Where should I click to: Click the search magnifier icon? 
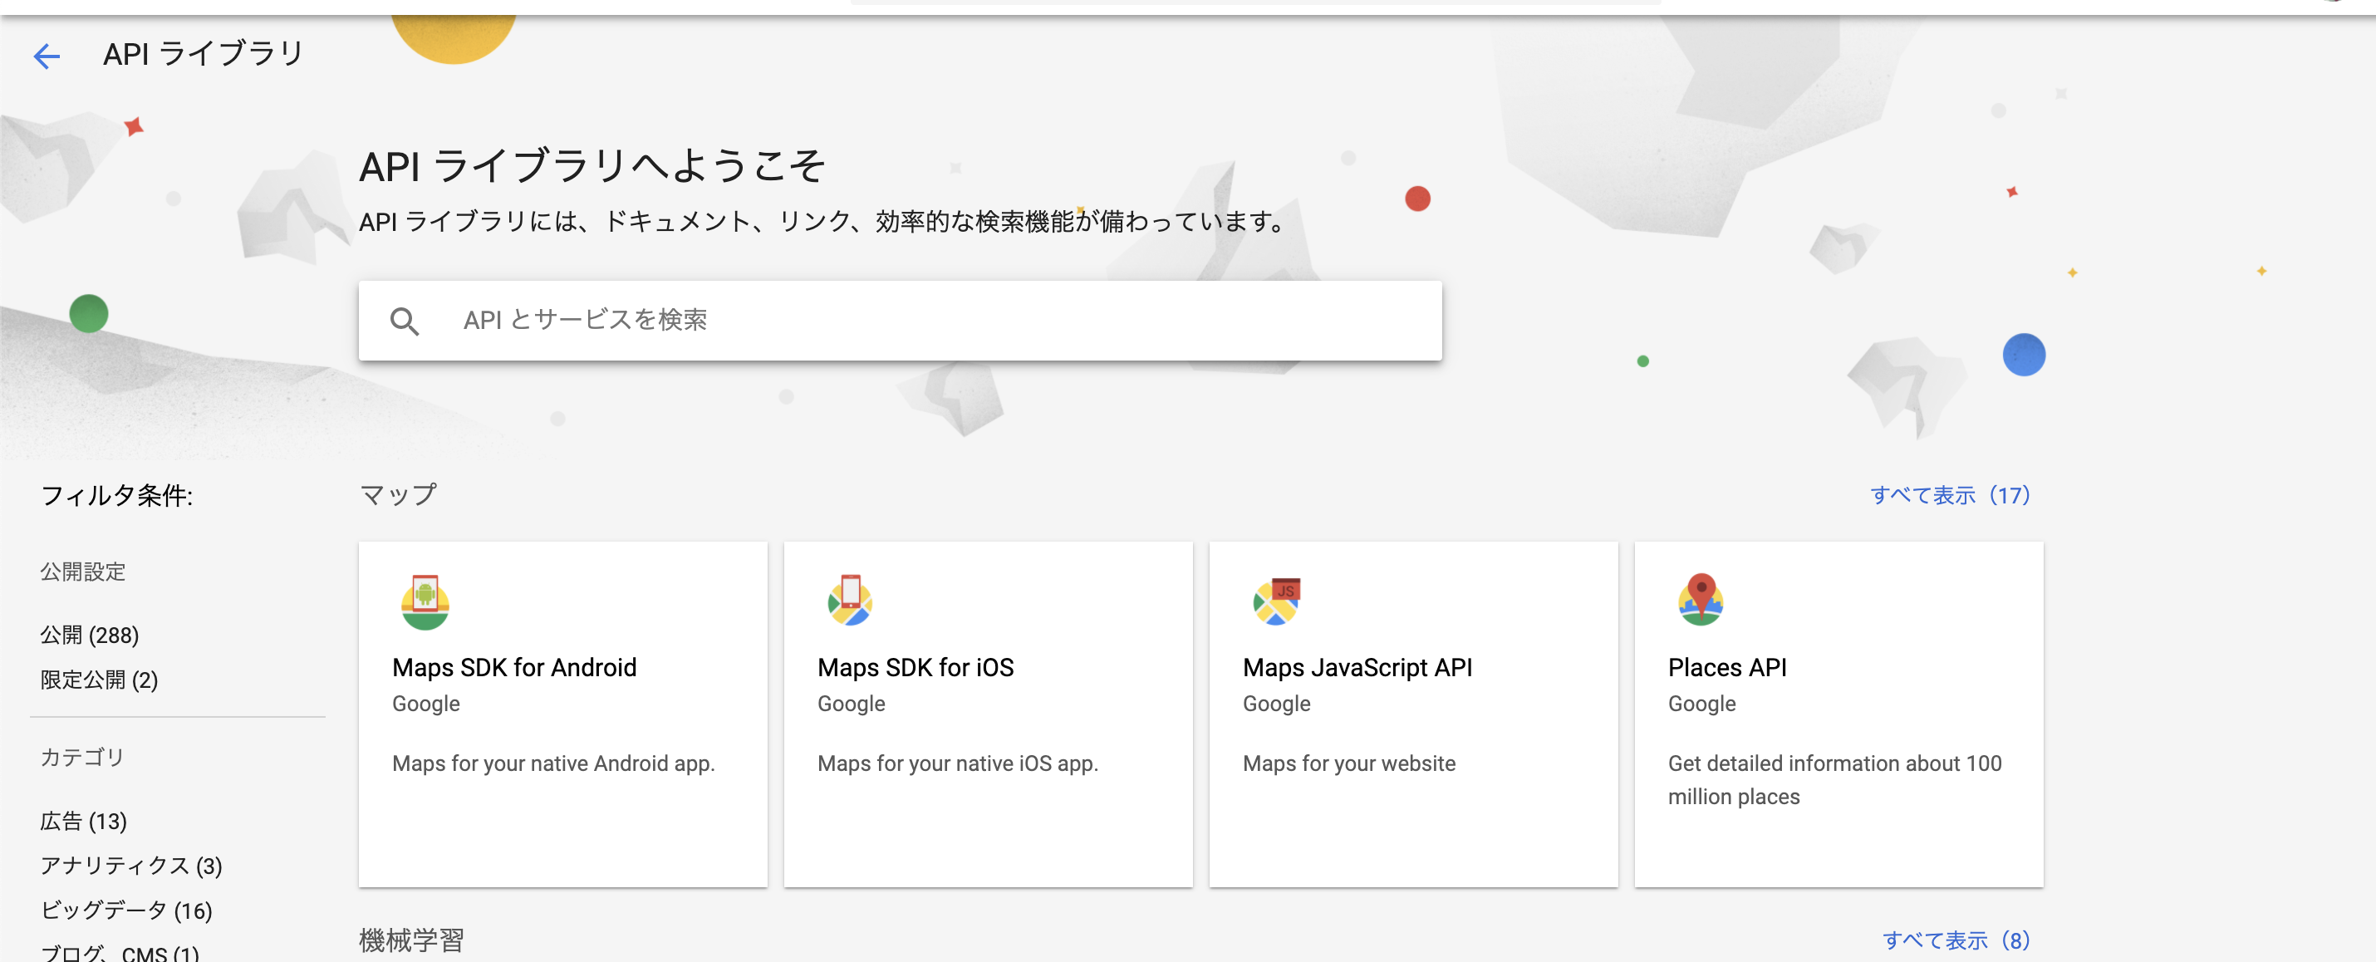click(x=404, y=321)
